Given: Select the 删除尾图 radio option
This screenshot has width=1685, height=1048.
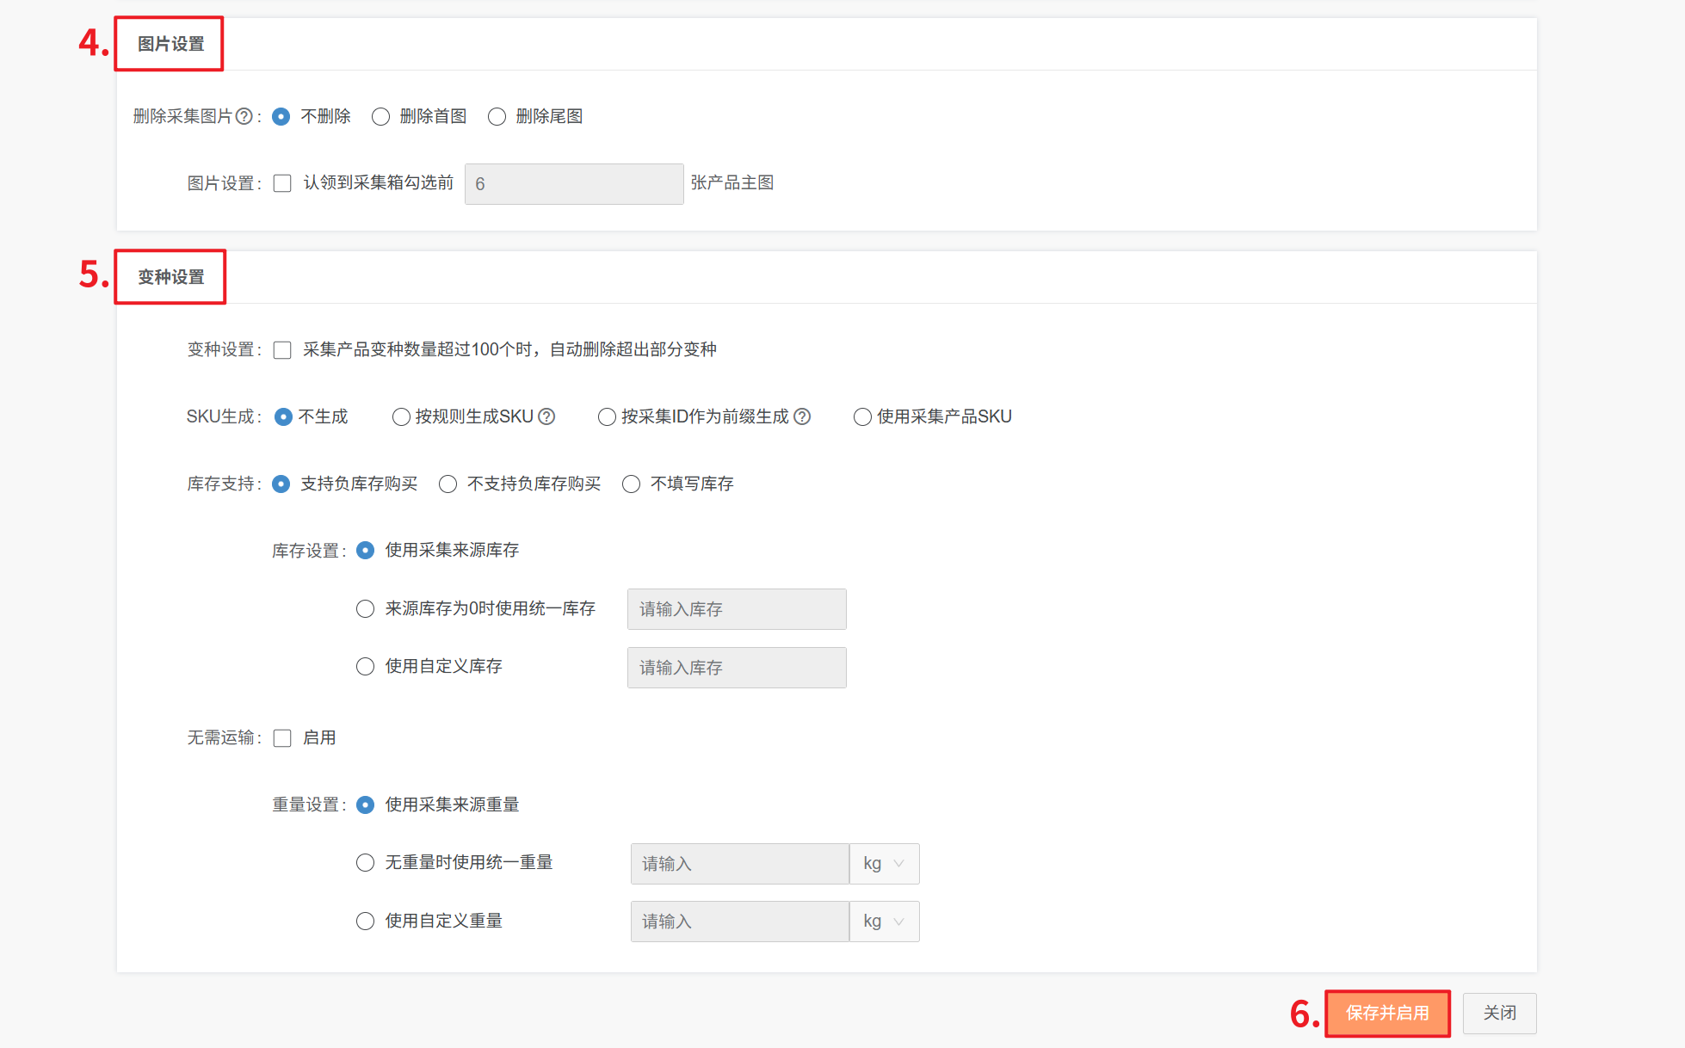Looking at the screenshot, I should 497,116.
